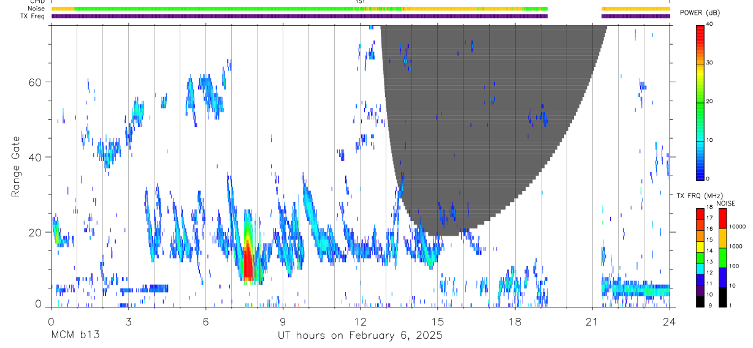Pick the green middle of the power color bar
Image resolution: width=753 pixels, height=348 pixels.
(700, 102)
